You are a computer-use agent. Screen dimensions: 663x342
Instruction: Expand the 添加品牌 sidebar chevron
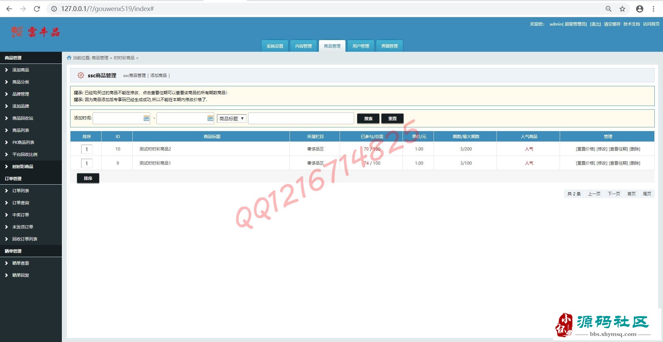click(x=6, y=106)
